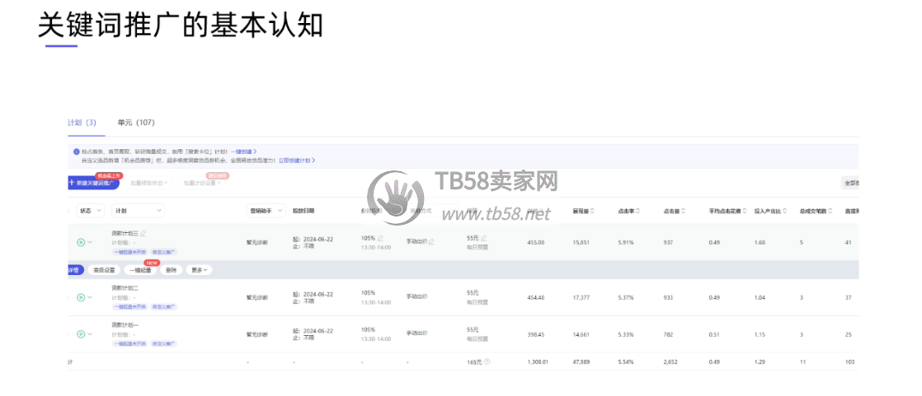Screen dimensions: 922x396
Task: Click the blue info icon in the notice banner
Action: click(x=76, y=151)
